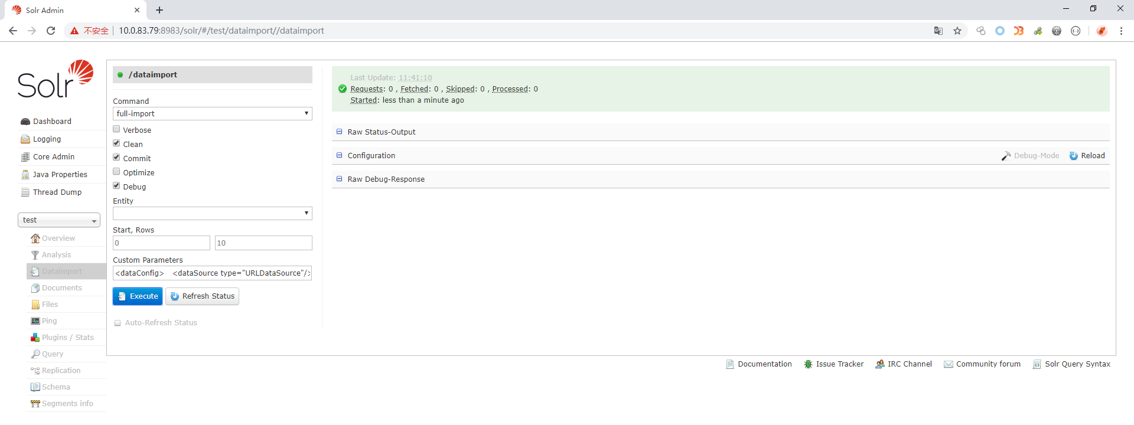Image resolution: width=1134 pixels, height=425 pixels.
Task: Click the Core Admin icon
Action: 25,157
